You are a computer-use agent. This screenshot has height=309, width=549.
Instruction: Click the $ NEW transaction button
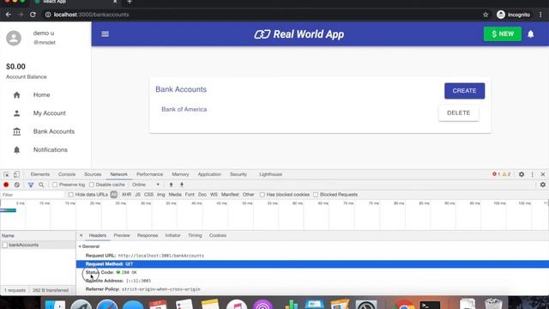click(x=503, y=34)
